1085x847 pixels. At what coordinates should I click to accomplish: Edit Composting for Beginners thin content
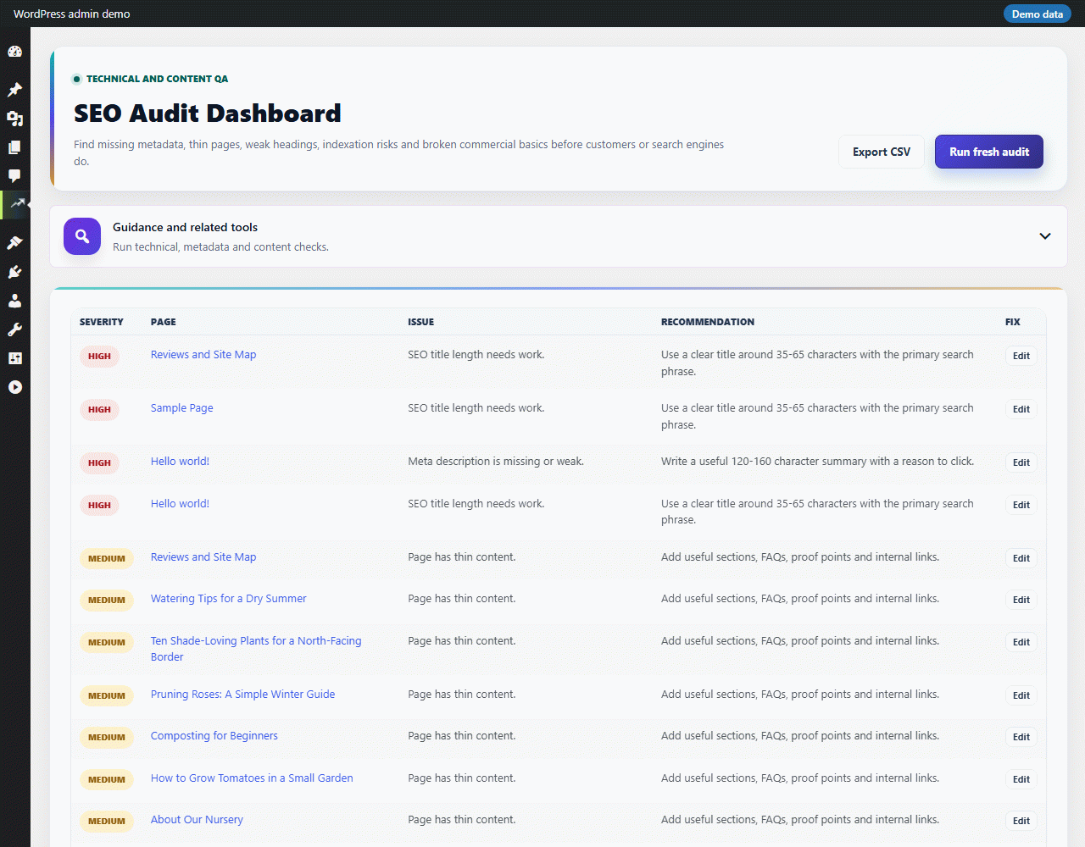[x=1021, y=737]
